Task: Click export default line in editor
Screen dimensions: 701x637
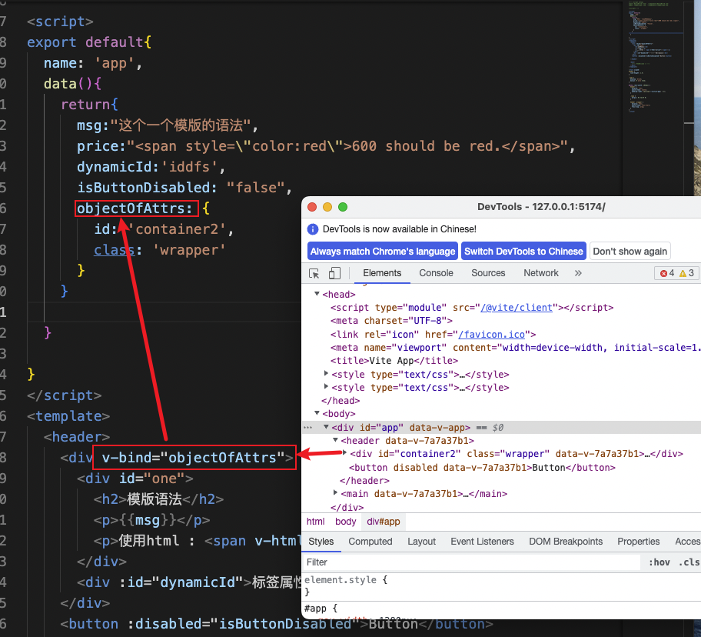Action: tap(89, 42)
